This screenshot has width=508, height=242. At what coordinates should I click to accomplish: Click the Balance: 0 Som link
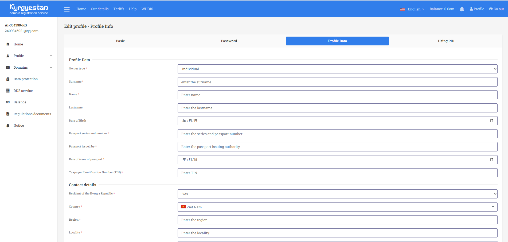tap(442, 9)
